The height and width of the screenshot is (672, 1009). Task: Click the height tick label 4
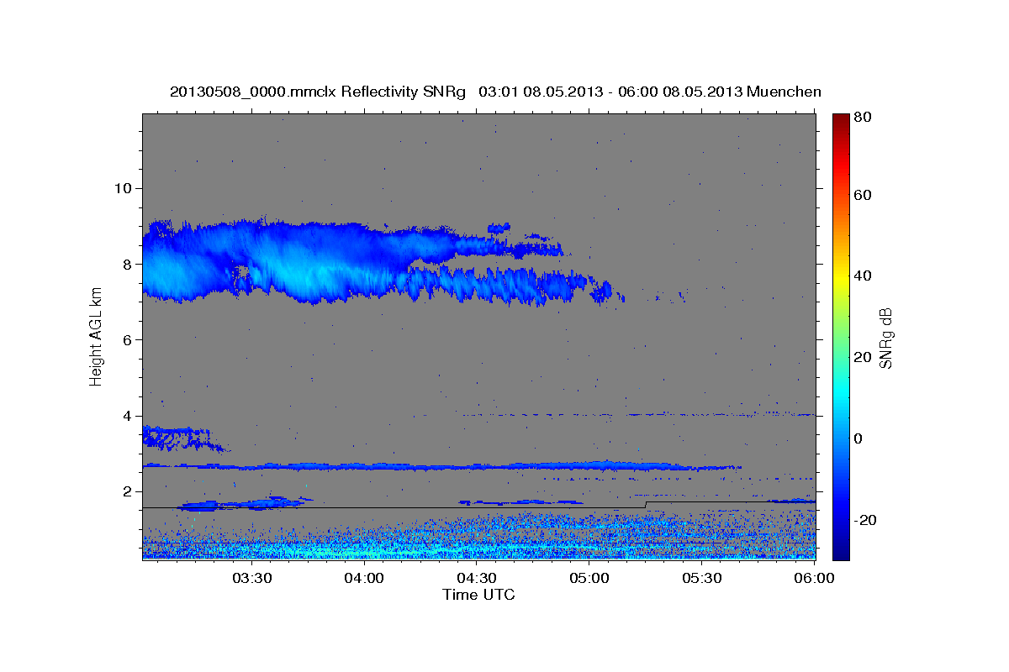point(129,416)
